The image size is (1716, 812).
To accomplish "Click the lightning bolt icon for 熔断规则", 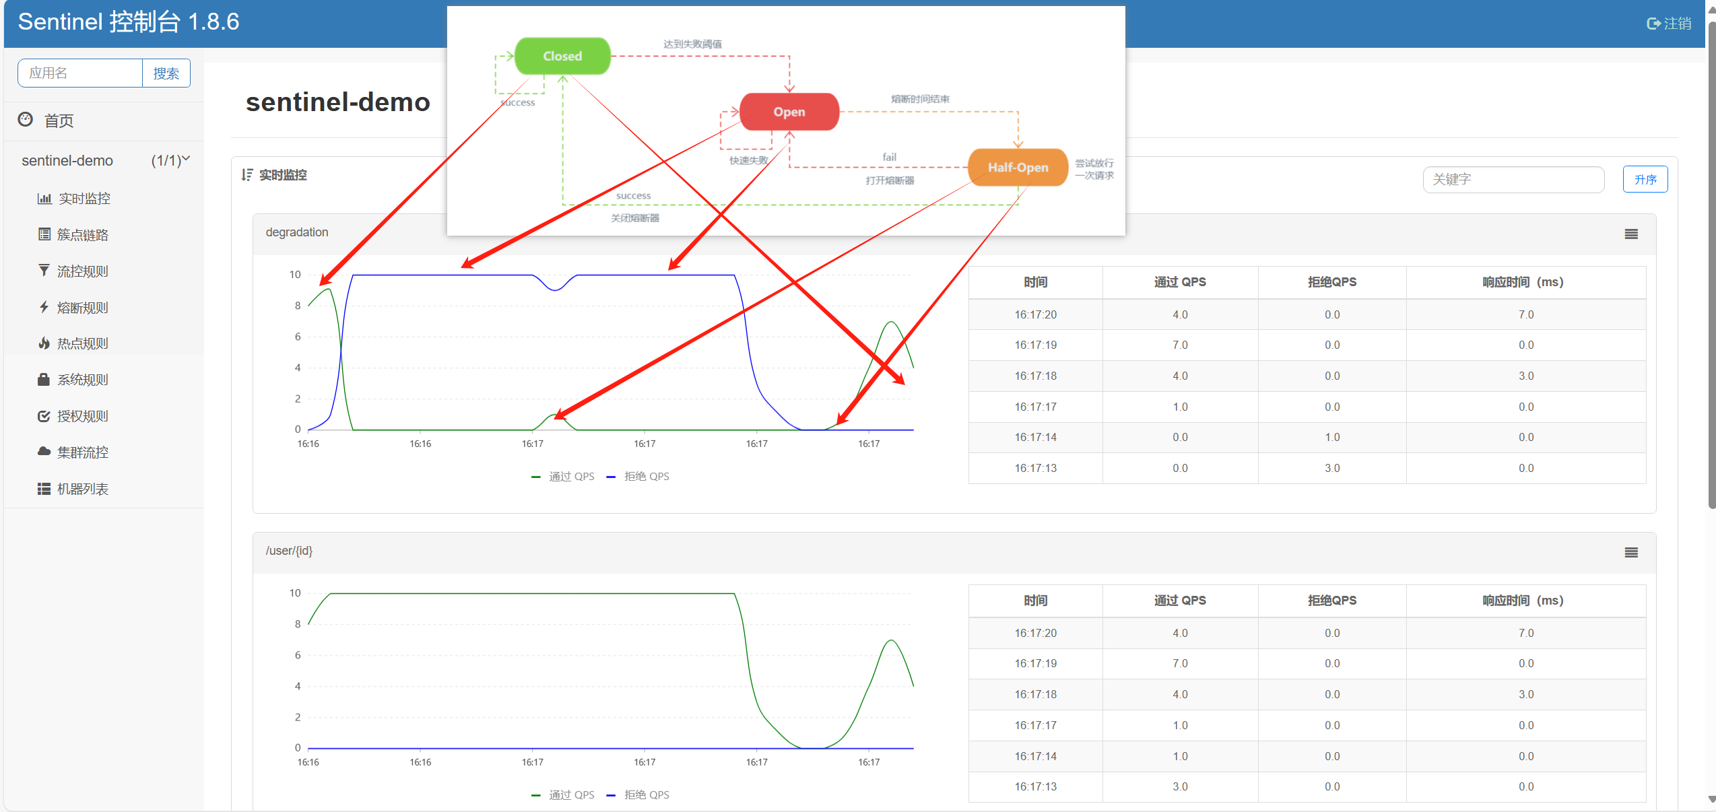I will (44, 307).
